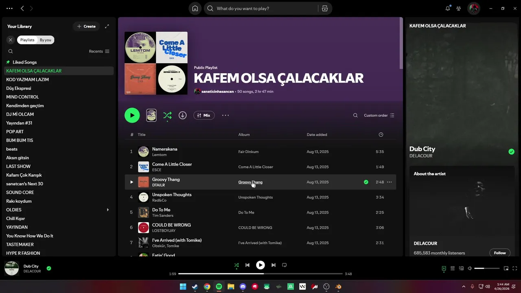
Task: Toggle the By you filter chip
Action: pos(46,40)
